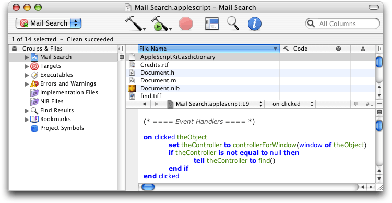Image resolution: width=392 pixels, height=203 pixels.
Task: Click the 'end clicked' code line
Action: pos(161,176)
